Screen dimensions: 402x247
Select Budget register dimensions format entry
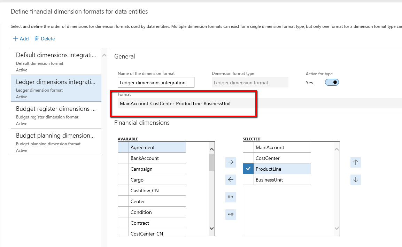(56, 115)
